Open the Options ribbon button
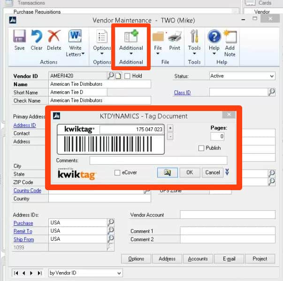This screenshot has width=283, height=281. click(102, 42)
